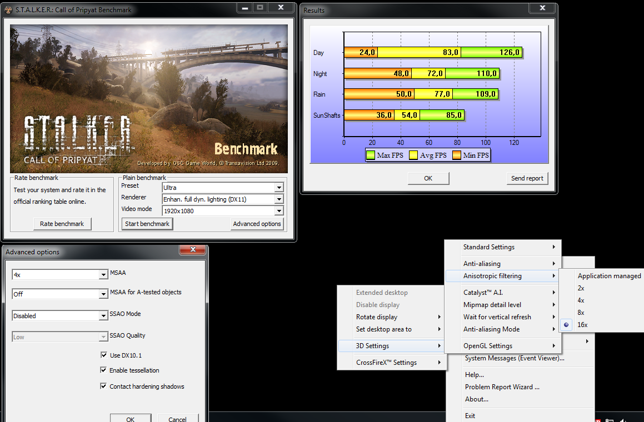The image size is (644, 422).
Task: Select the Anisotropic filtering menu item
Action: (503, 276)
